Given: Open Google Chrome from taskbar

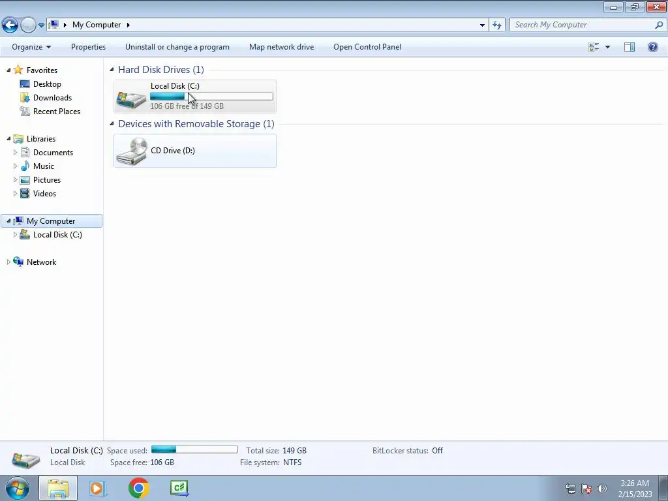Looking at the screenshot, I should [x=138, y=488].
